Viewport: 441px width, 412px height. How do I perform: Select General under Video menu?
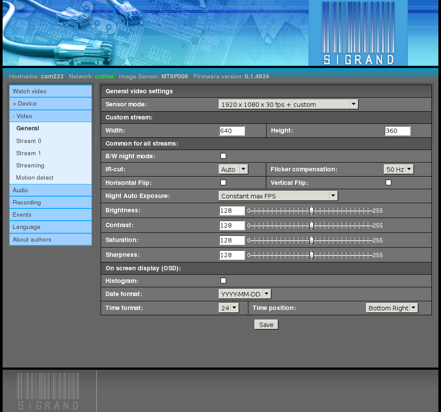click(27, 128)
